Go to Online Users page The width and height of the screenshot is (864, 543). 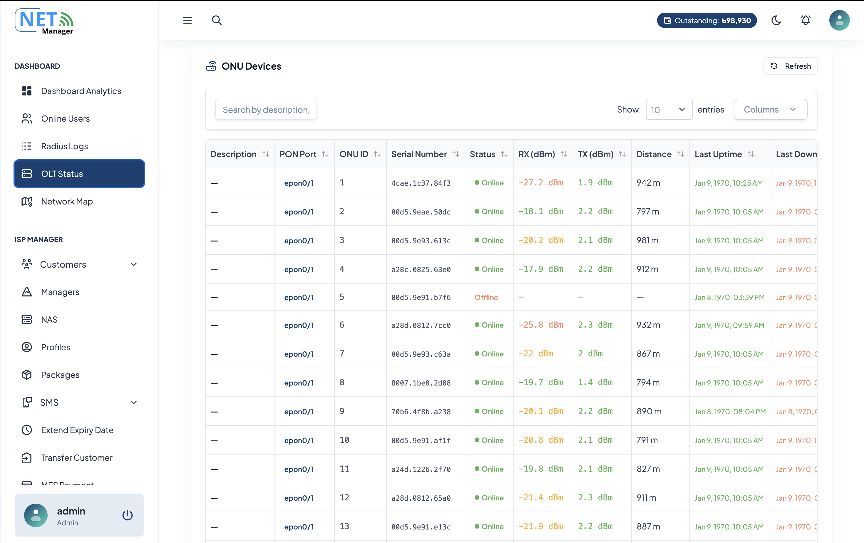[x=79, y=119]
